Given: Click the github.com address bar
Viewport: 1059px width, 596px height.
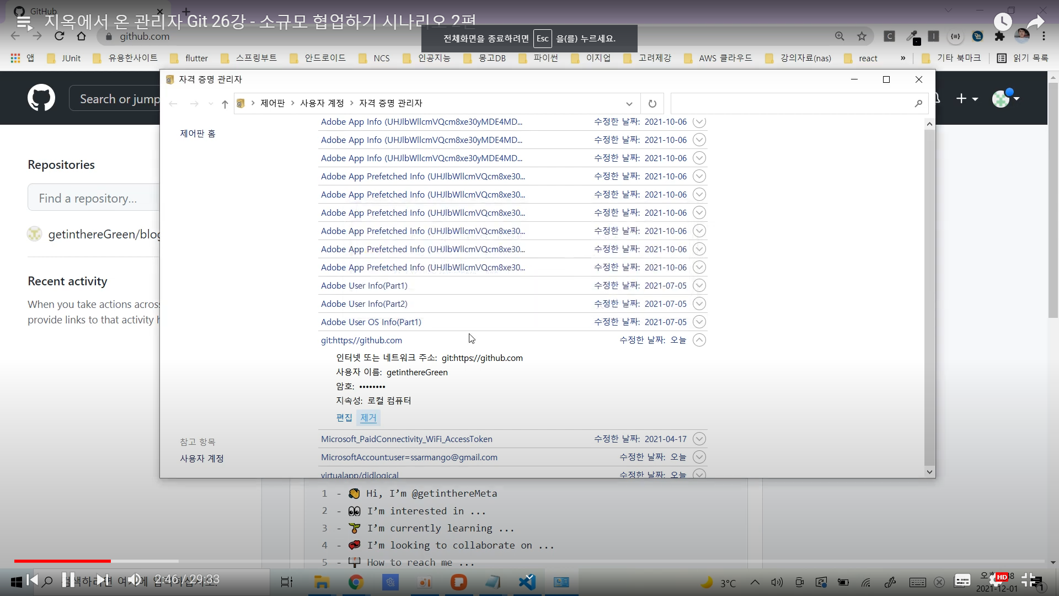Looking at the screenshot, I should click(x=145, y=36).
